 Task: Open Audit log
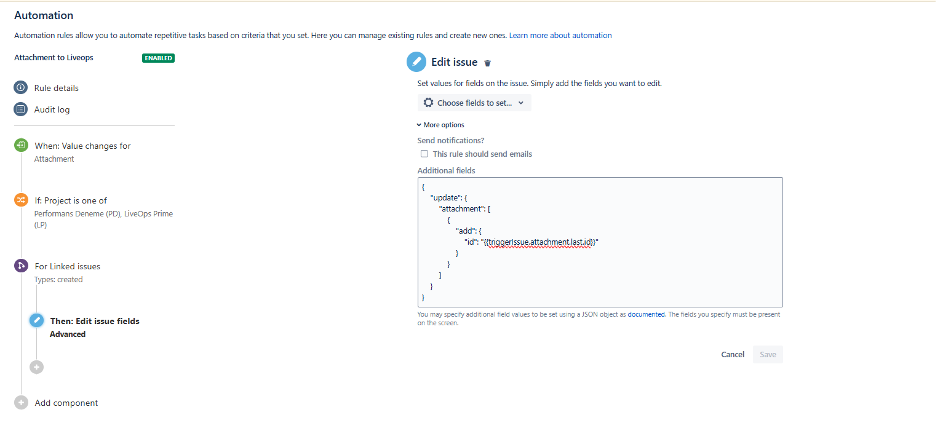52,109
